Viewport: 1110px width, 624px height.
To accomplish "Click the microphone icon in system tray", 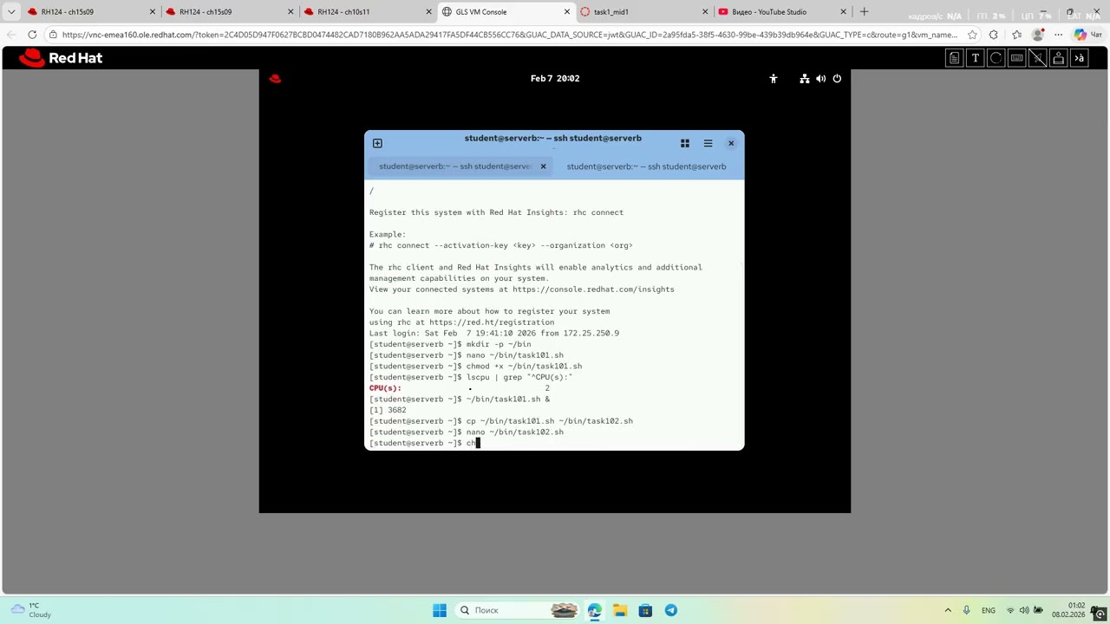I will coord(966,610).
